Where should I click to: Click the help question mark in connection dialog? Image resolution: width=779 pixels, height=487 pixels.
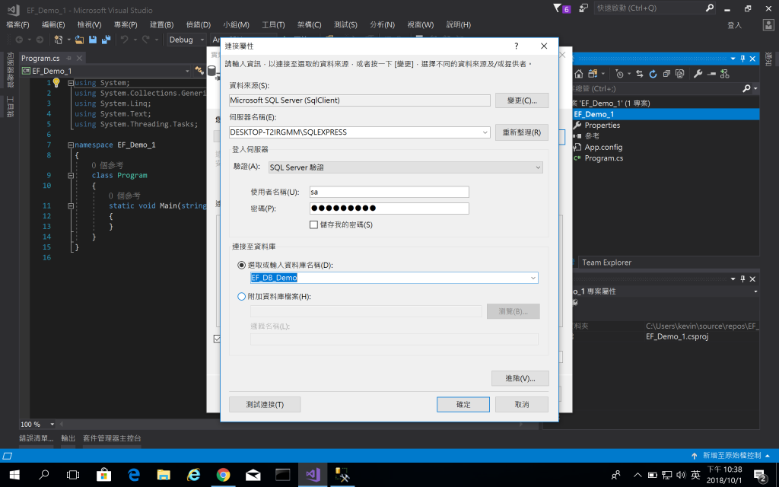tap(517, 46)
